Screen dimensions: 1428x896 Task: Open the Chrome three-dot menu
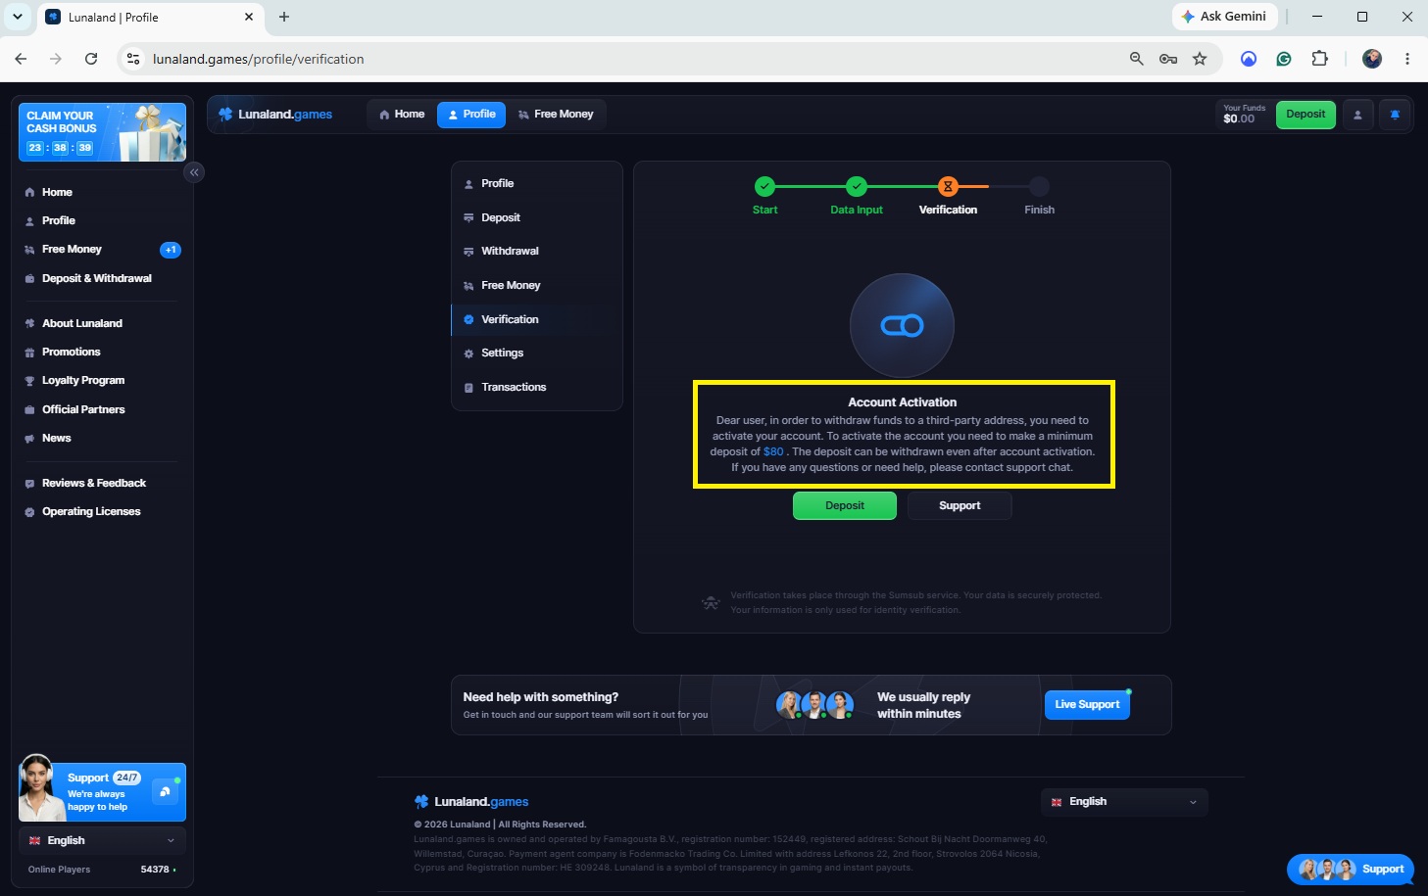pos(1407,59)
